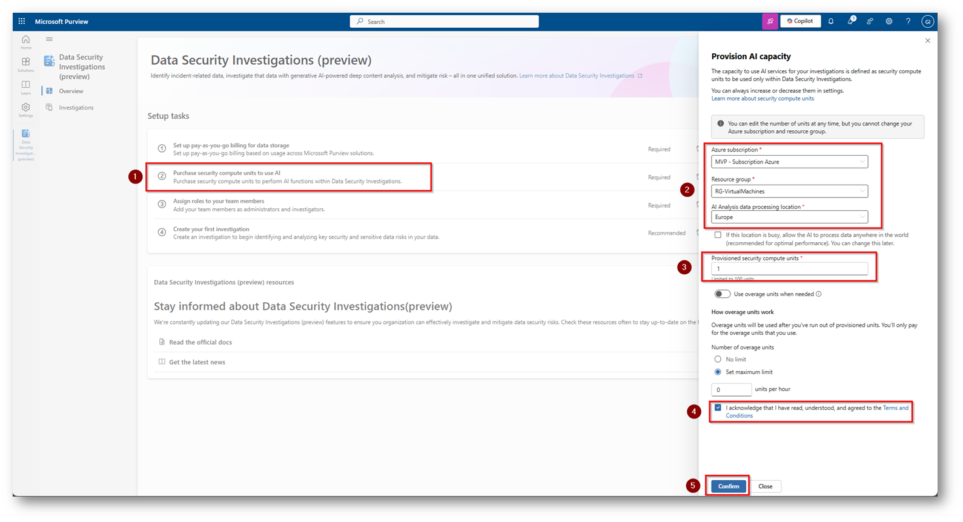This screenshot has height=522, width=963.
Task: Select the No limit radio button
Action: 718,360
